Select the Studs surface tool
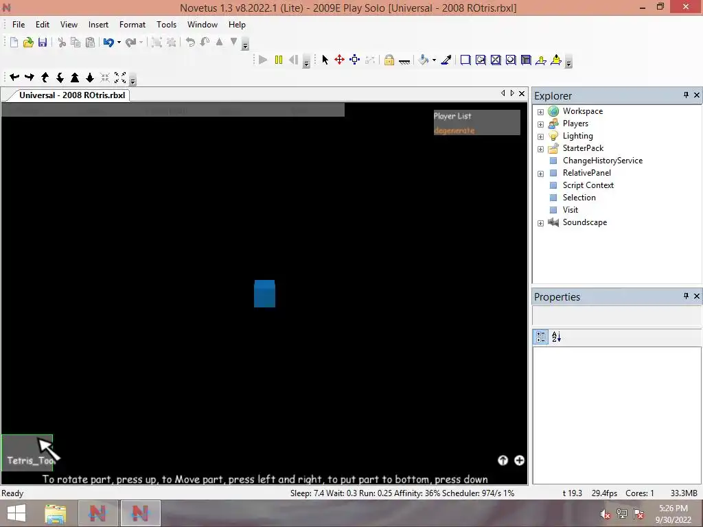 511,60
